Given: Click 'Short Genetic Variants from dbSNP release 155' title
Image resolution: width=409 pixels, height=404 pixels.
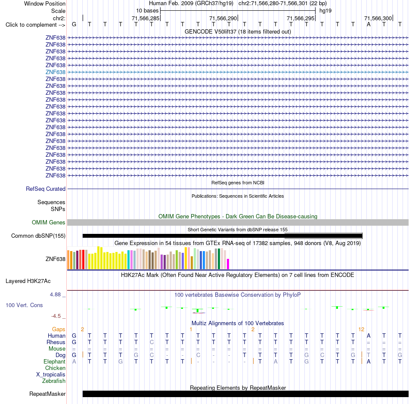Looking at the screenshot, I should [238, 230].
